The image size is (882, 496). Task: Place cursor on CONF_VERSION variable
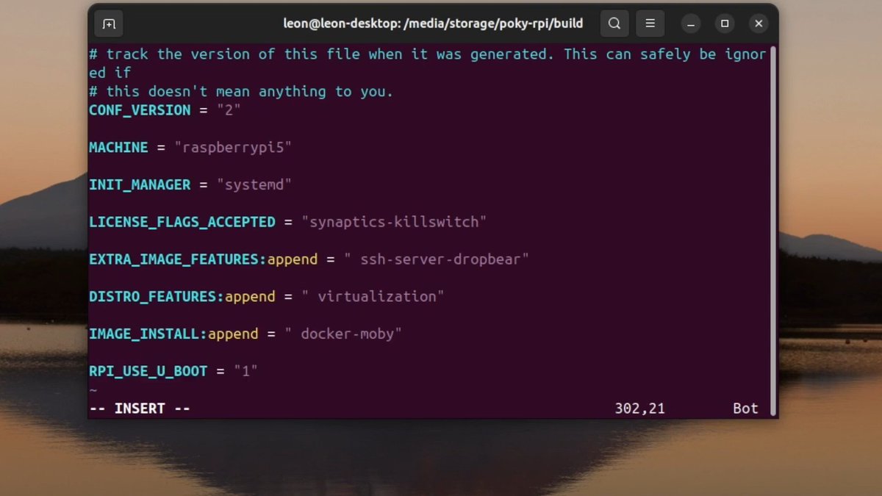point(140,110)
